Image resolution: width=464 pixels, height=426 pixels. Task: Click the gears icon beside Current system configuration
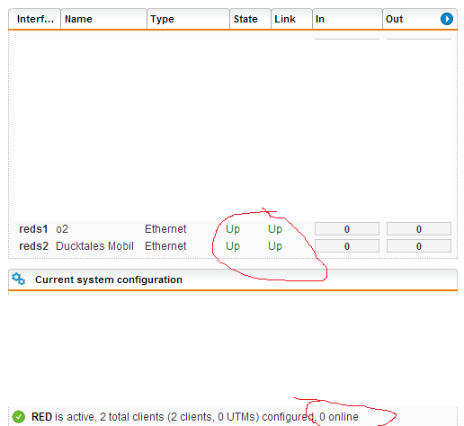pos(18,279)
